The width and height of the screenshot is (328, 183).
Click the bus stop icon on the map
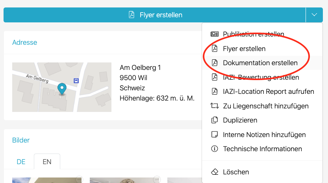(x=76, y=81)
